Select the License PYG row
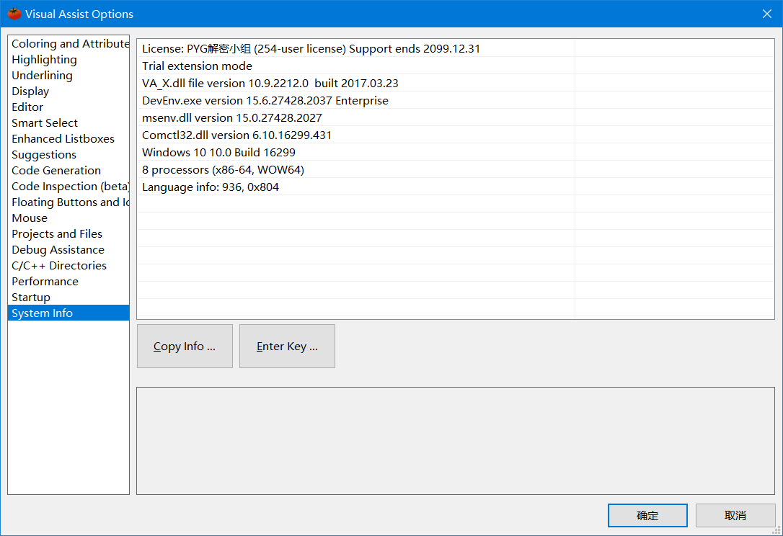The height and width of the screenshot is (536, 783). click(456, 48)
